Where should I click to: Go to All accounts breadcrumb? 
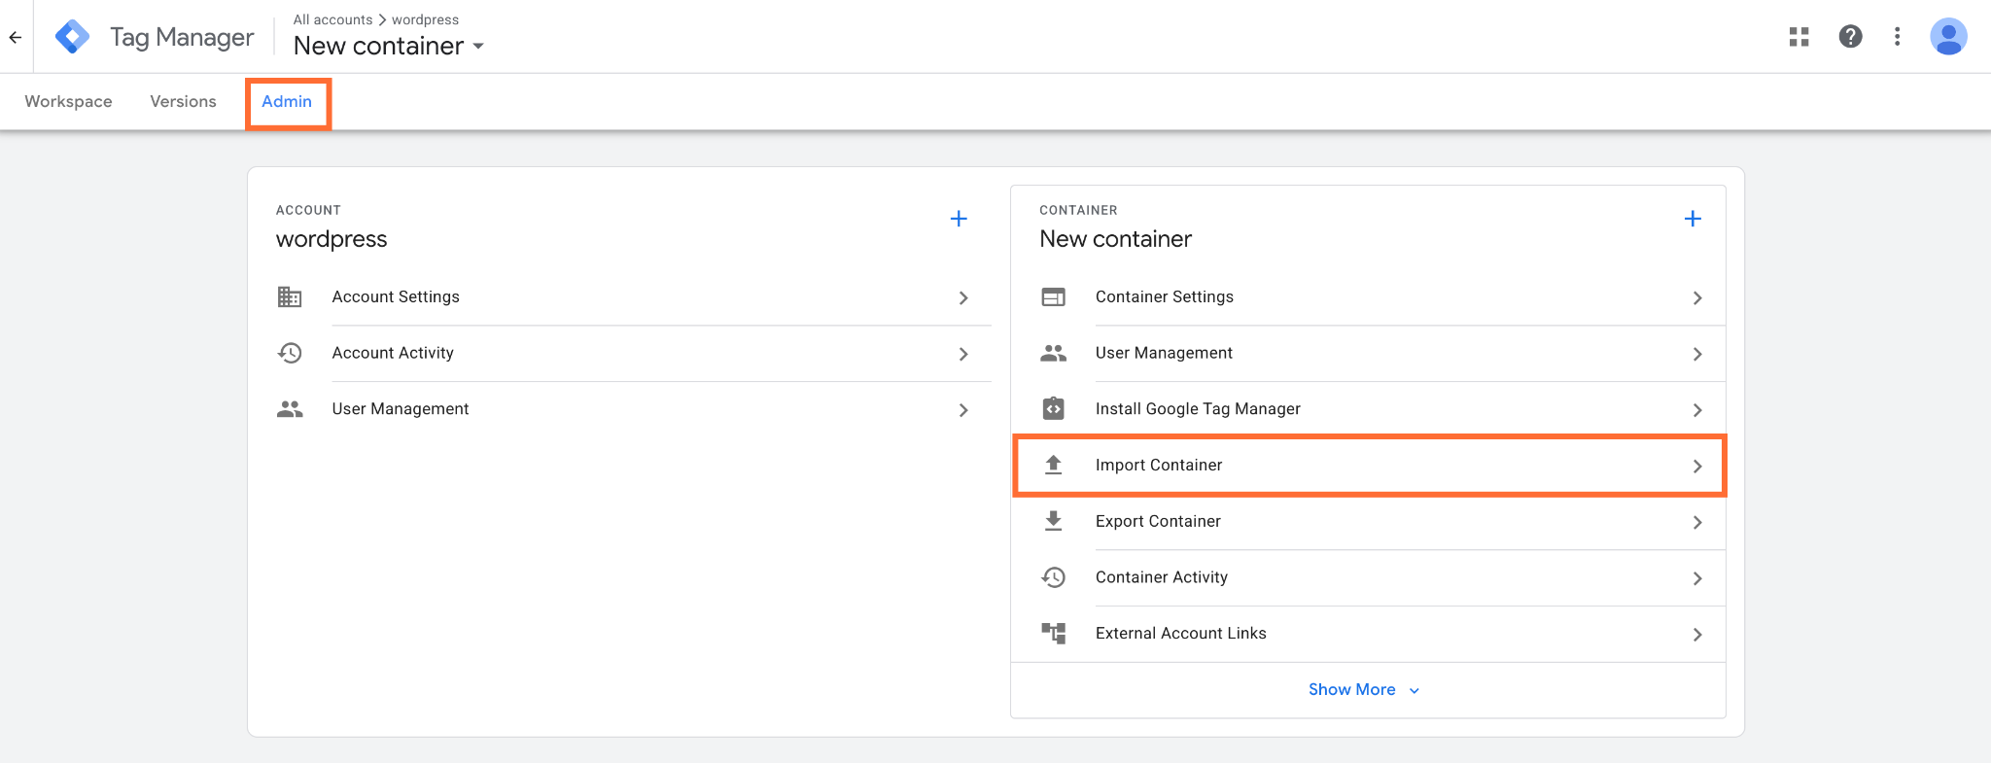(332, 19)
